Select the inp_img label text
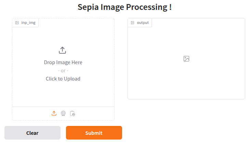 pos(28,23)
